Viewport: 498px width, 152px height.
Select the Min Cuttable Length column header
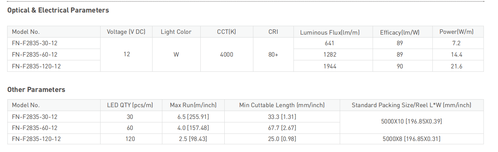(x=282, y=105)
